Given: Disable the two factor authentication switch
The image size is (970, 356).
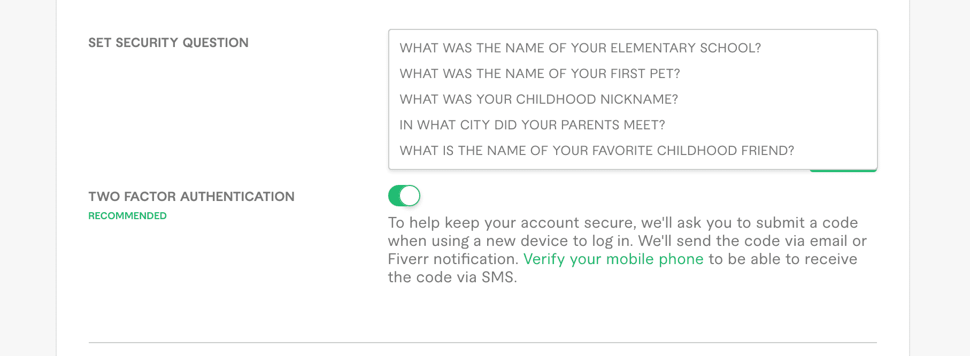Looking at the screenshot, I should (404, 196).
